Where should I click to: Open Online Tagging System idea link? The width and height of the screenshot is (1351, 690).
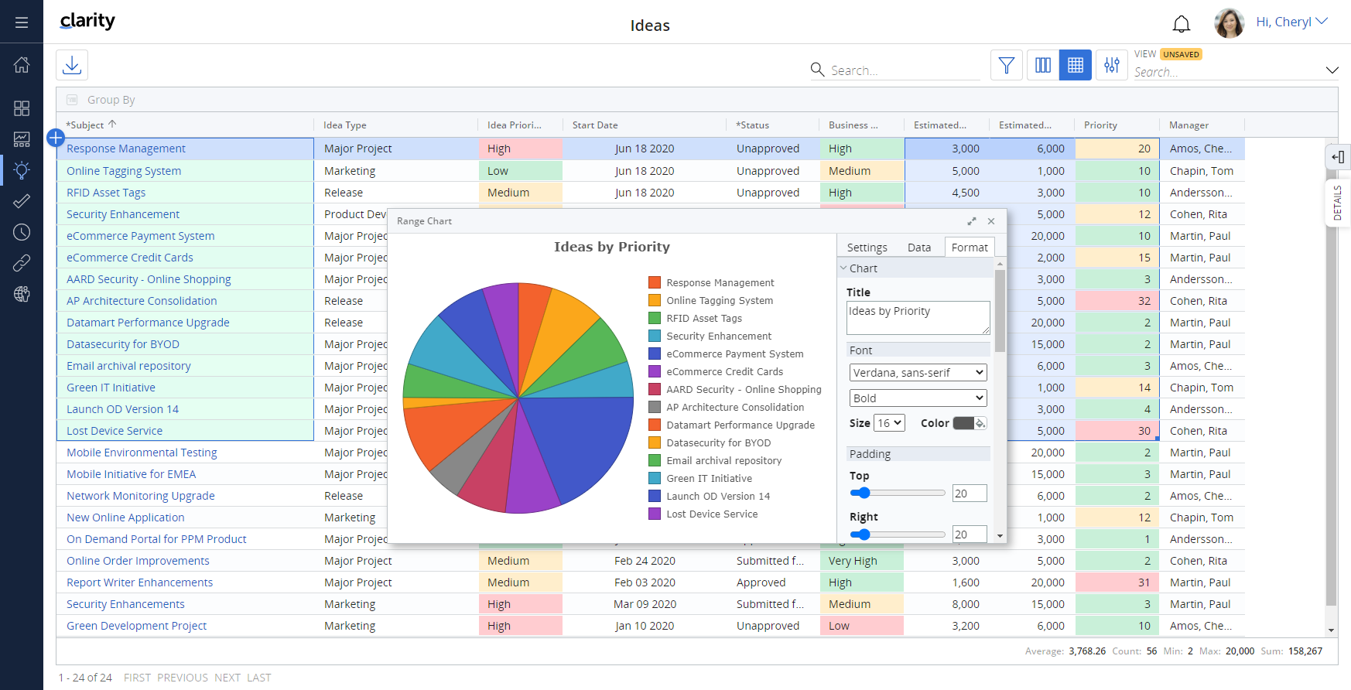point(124,171)
